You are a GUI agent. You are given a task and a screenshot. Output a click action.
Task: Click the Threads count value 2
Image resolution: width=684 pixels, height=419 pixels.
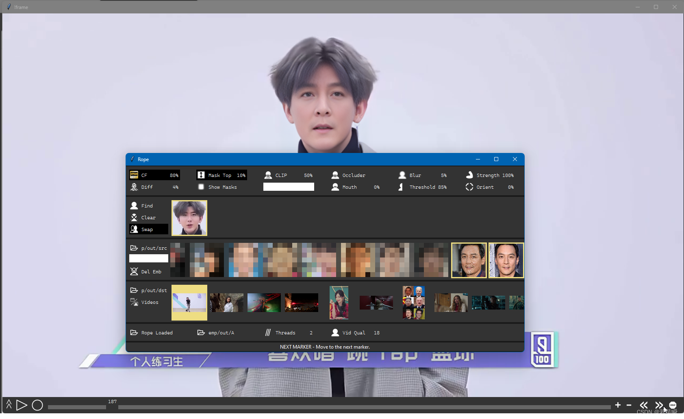click(311, 333)
